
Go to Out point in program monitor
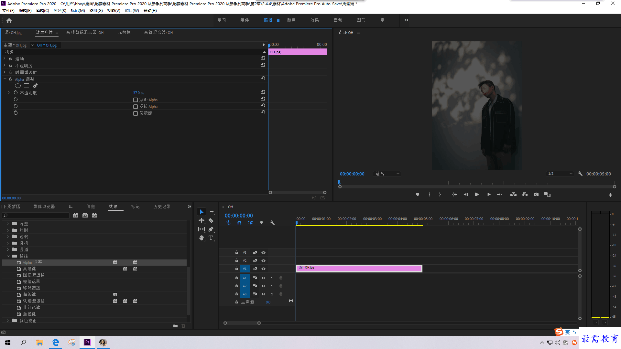499,195
